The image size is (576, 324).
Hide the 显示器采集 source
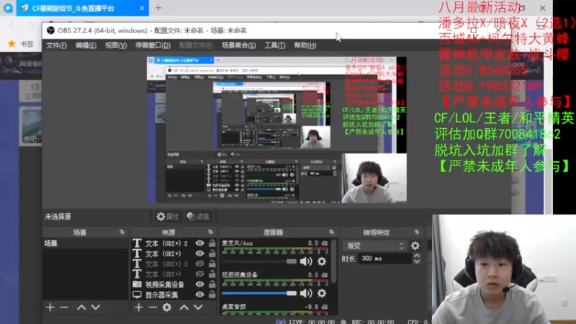[x=199, y=294]
